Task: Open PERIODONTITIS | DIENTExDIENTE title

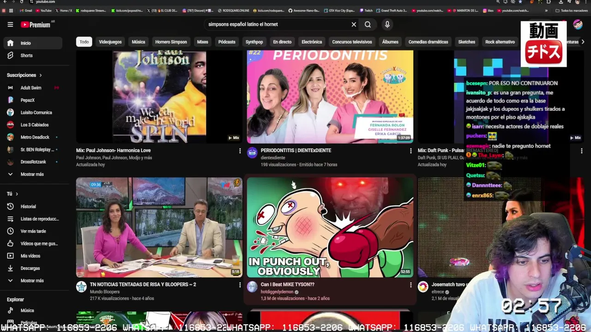Action: tap(296, 150)
